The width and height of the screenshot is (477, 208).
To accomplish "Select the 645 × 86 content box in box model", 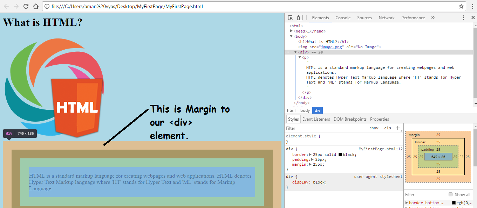I will tap(438, 157).
